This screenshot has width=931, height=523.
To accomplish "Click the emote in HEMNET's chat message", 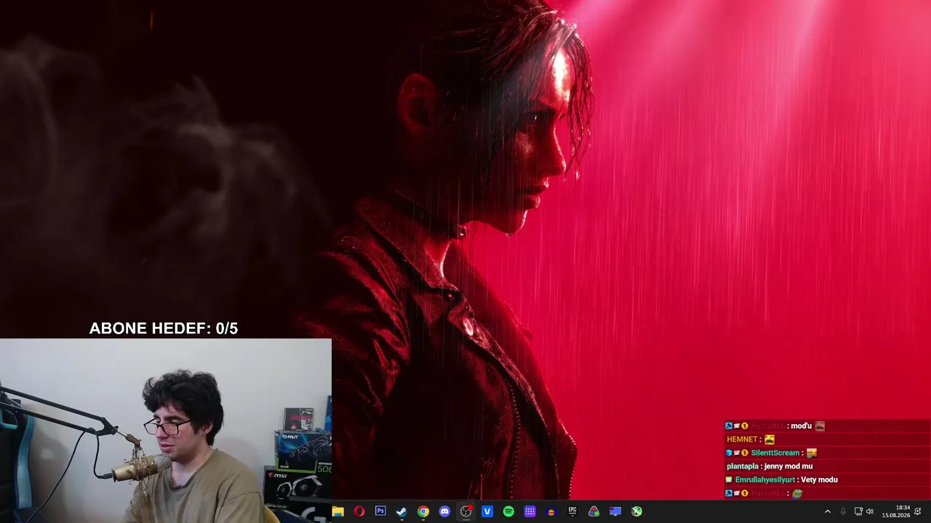I will pos(770,439).
